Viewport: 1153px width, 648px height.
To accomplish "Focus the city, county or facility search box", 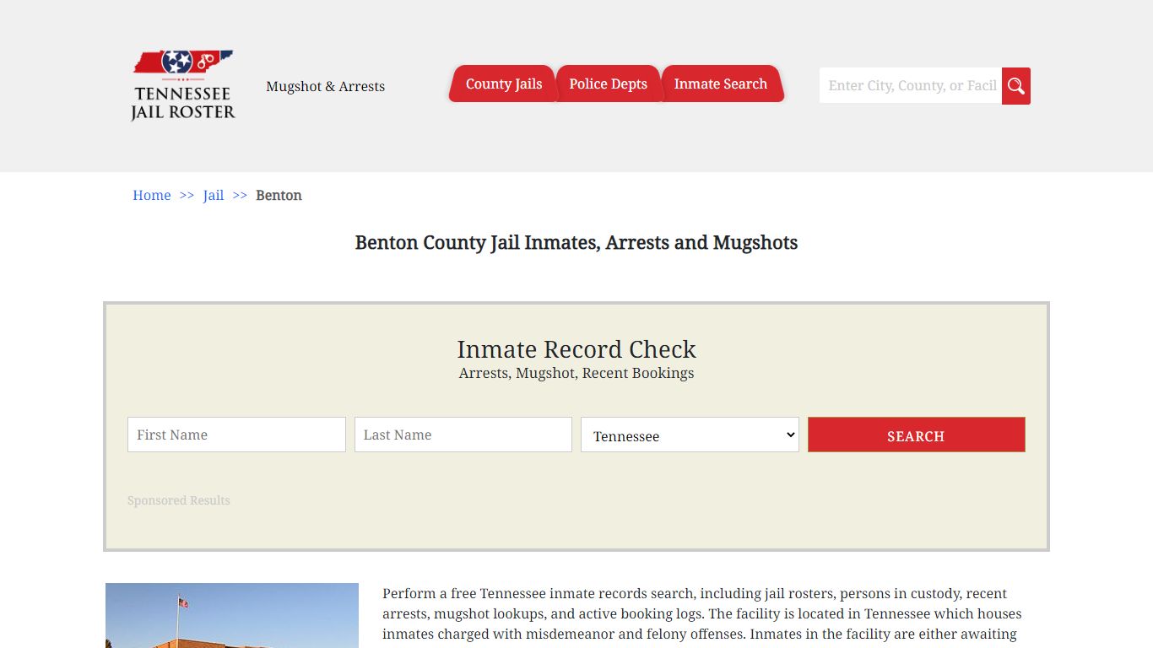I will coord(911,86).
